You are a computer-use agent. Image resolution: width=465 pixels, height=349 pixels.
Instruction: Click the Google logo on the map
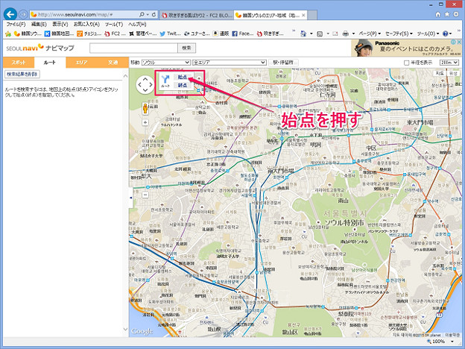tap(142, 331)
